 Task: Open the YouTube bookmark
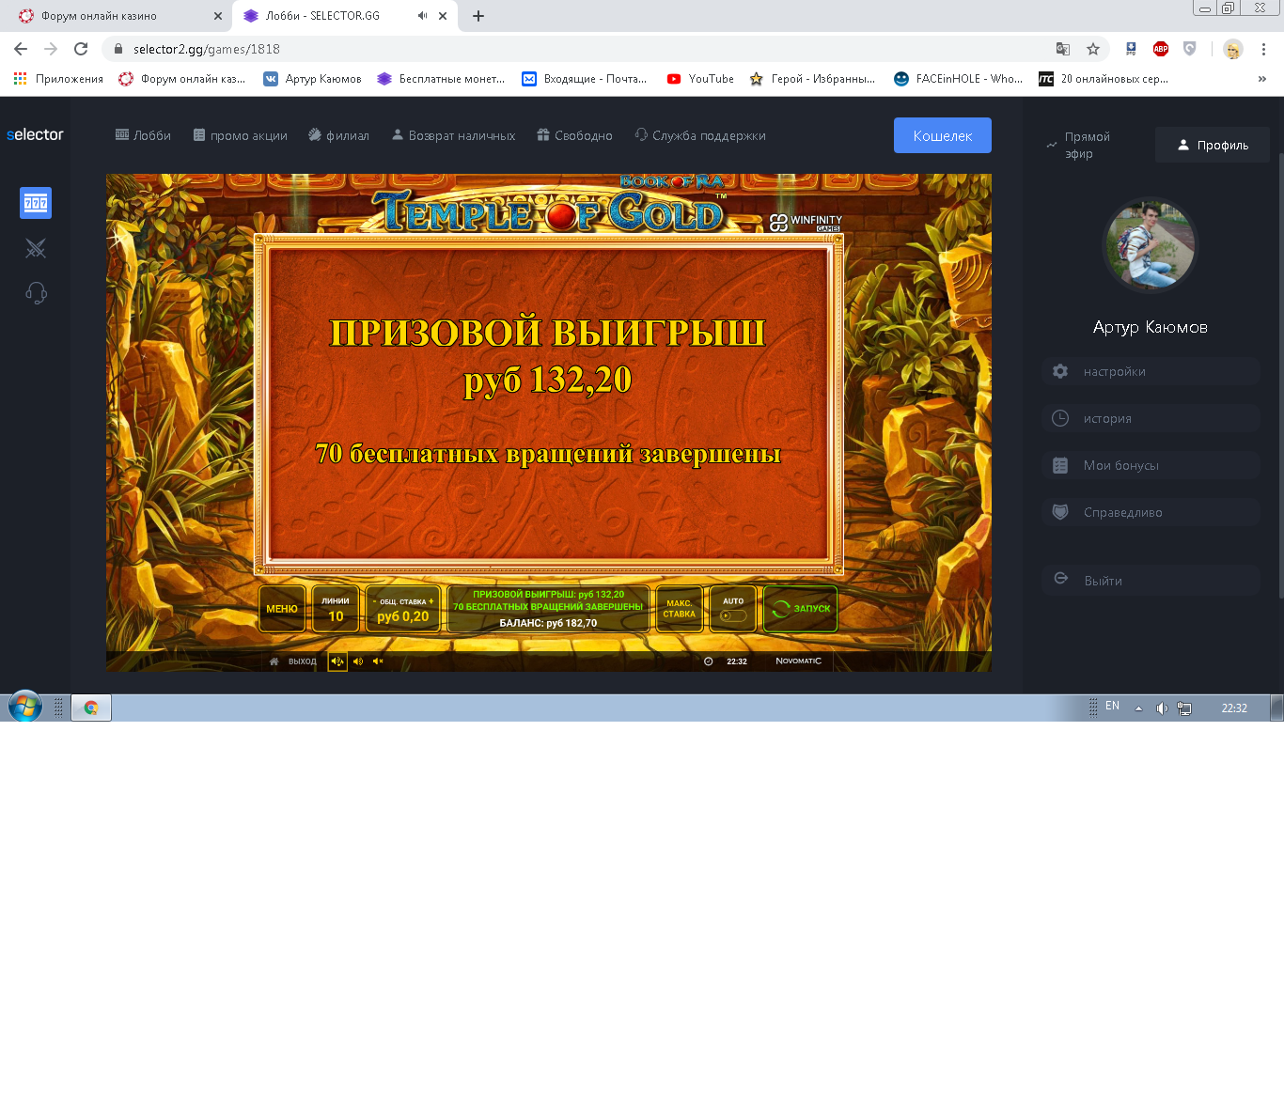pyautogui.click(x=700, y=79)
